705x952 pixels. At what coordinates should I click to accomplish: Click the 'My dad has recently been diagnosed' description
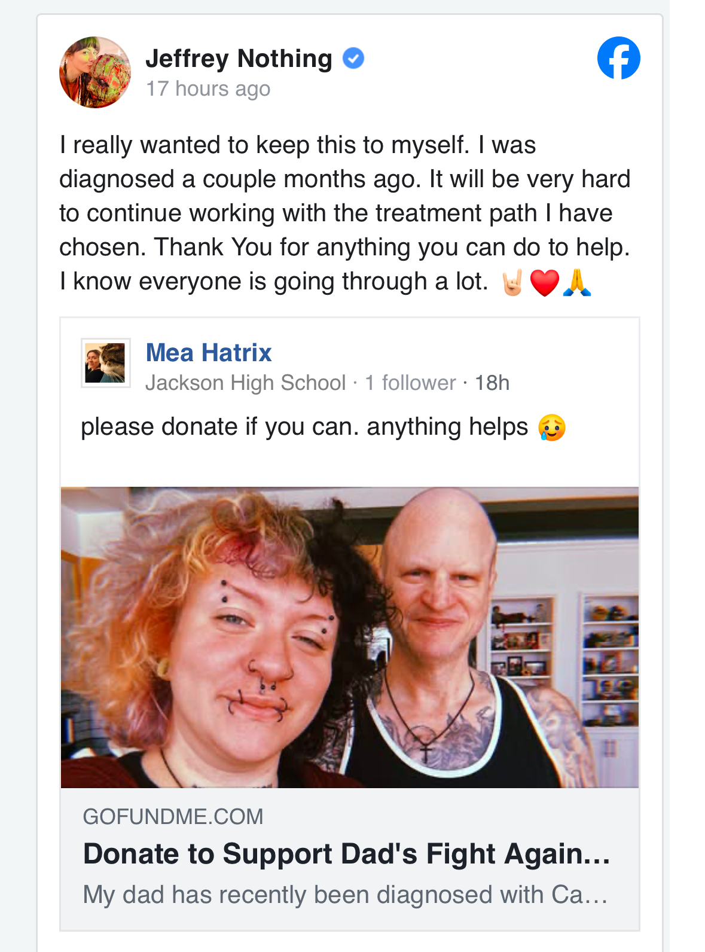pyautogui.click(x=346, y=895)
